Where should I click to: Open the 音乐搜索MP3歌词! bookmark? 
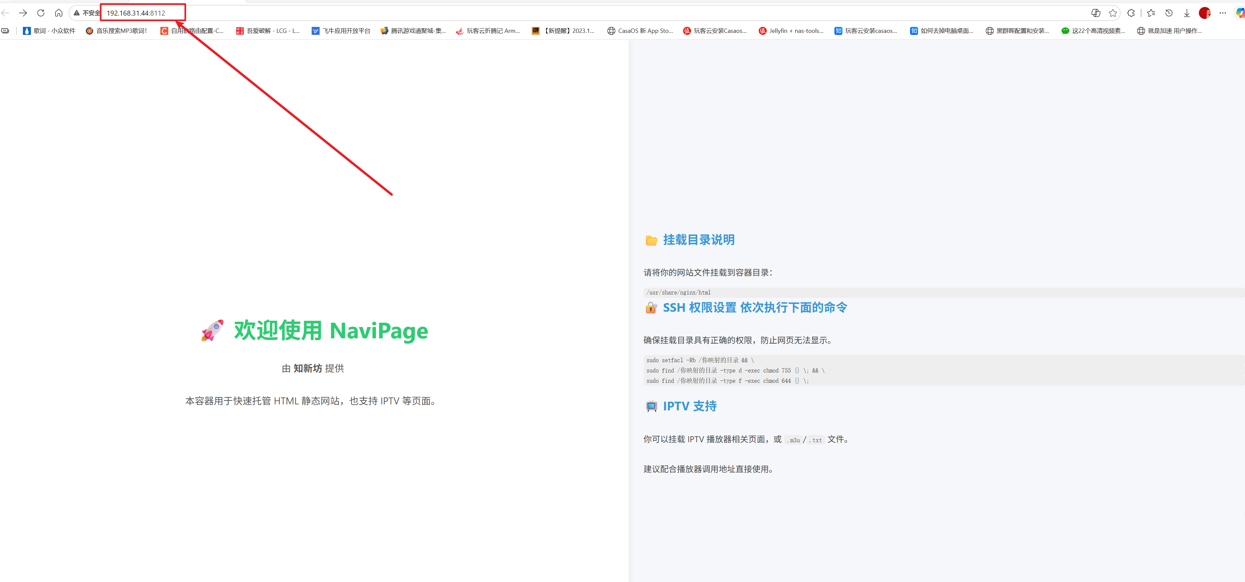click(116, 31)
